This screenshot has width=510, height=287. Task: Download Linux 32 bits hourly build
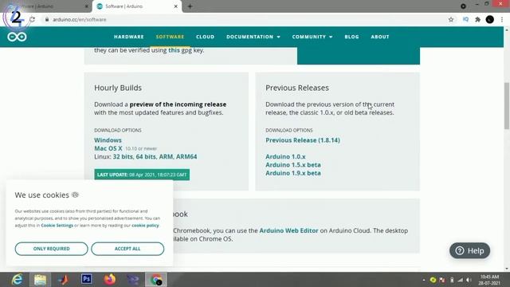click(123, 156)
